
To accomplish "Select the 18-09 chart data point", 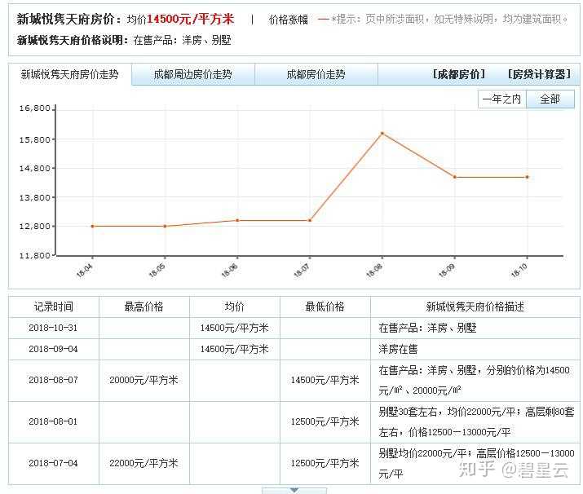I will pos(455,177).
